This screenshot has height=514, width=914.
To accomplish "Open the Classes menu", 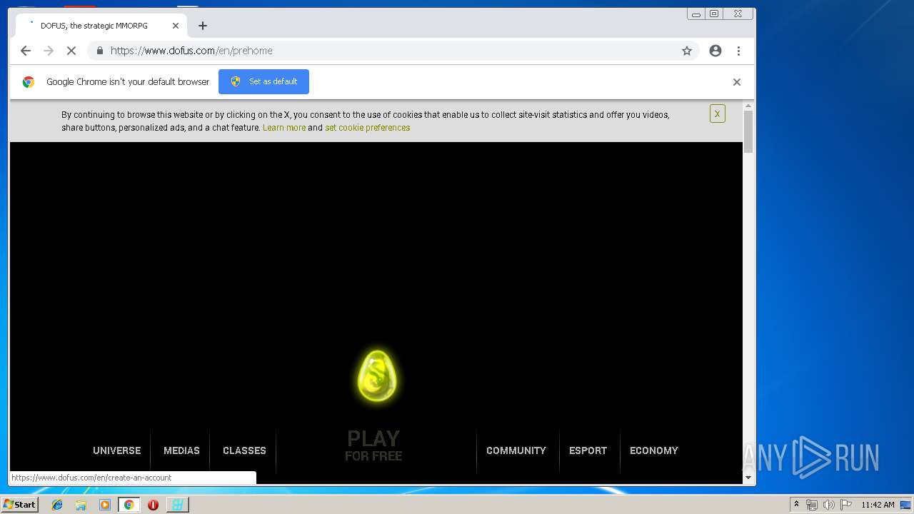I will click(244, 450).
